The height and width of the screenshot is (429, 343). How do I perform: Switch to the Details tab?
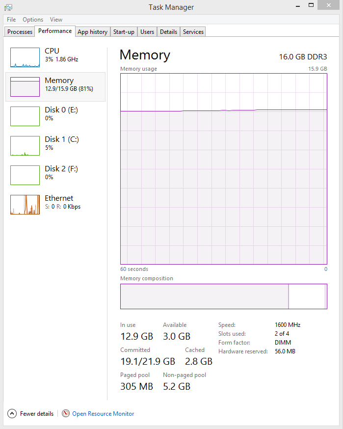click(x=168, y=32)
